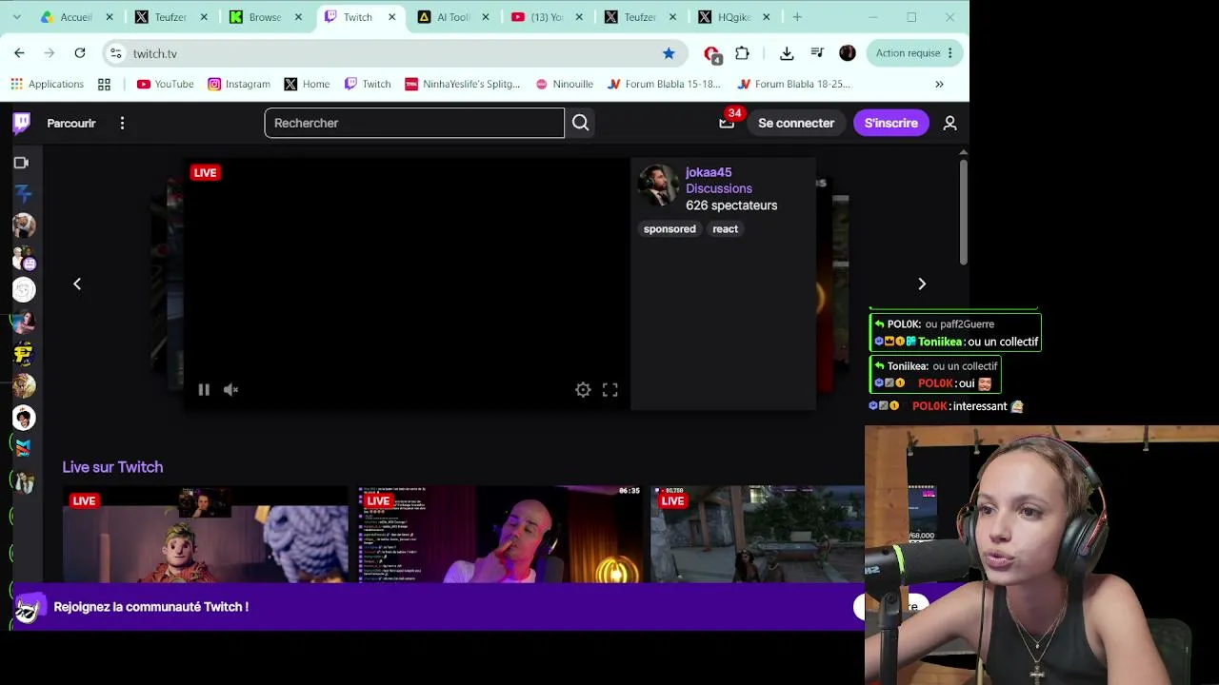Open the puppet character live stream thumbnail
The height and width of the screenshot is (685, 1219).
[206, 534]
